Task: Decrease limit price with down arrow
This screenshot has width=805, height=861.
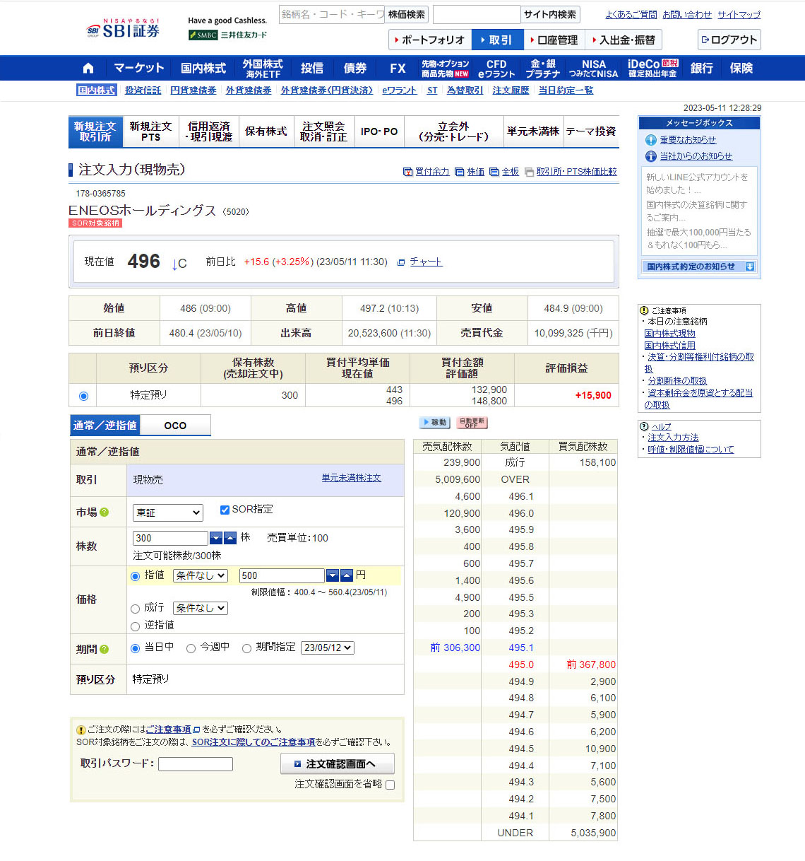Action: pyautogui.click(x=333, y=575)
